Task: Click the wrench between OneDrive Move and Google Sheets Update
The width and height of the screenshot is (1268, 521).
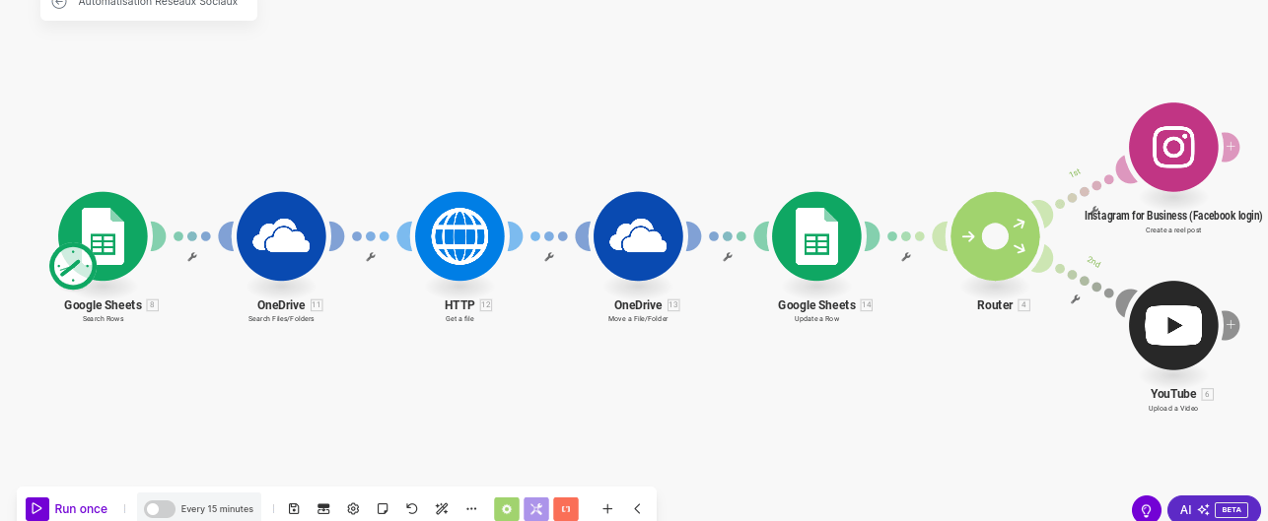Action: click(x=728, y=257)
